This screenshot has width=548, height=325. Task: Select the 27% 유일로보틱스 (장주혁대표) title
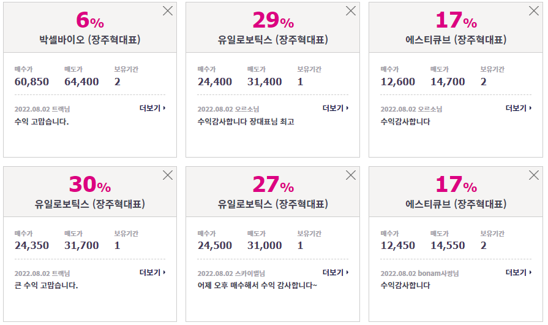pos(273,204)
